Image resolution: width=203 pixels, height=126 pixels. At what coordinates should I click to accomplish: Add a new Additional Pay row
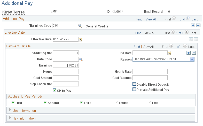pyautogui.click(x=193, y=25)
